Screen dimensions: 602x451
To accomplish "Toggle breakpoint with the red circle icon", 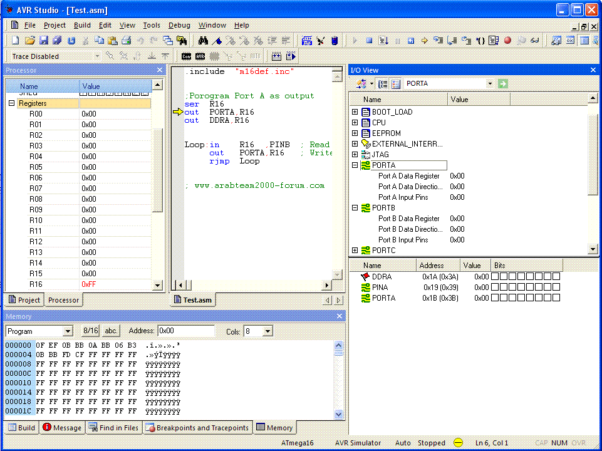I will (507, 40).
